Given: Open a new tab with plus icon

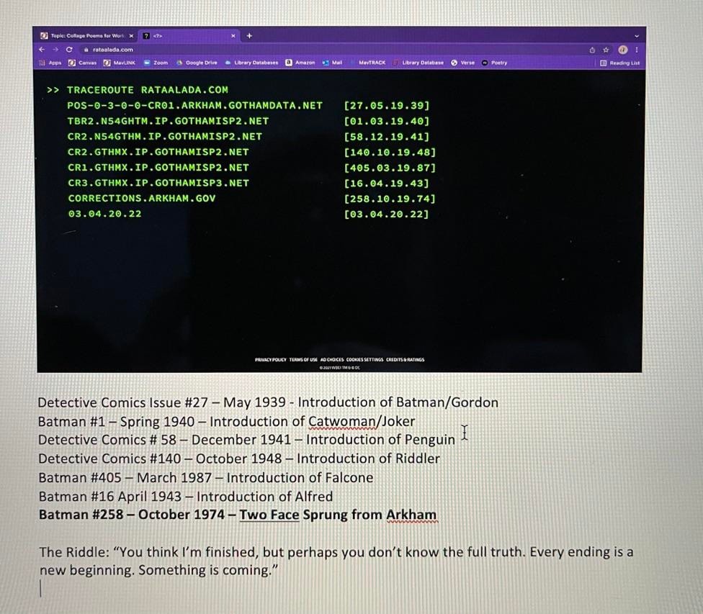Looking at the screenshot, I should click(x=249, y=36).
